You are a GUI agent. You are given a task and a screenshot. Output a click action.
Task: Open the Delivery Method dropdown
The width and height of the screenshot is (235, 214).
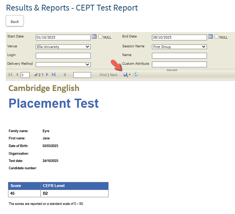point(63,64)
